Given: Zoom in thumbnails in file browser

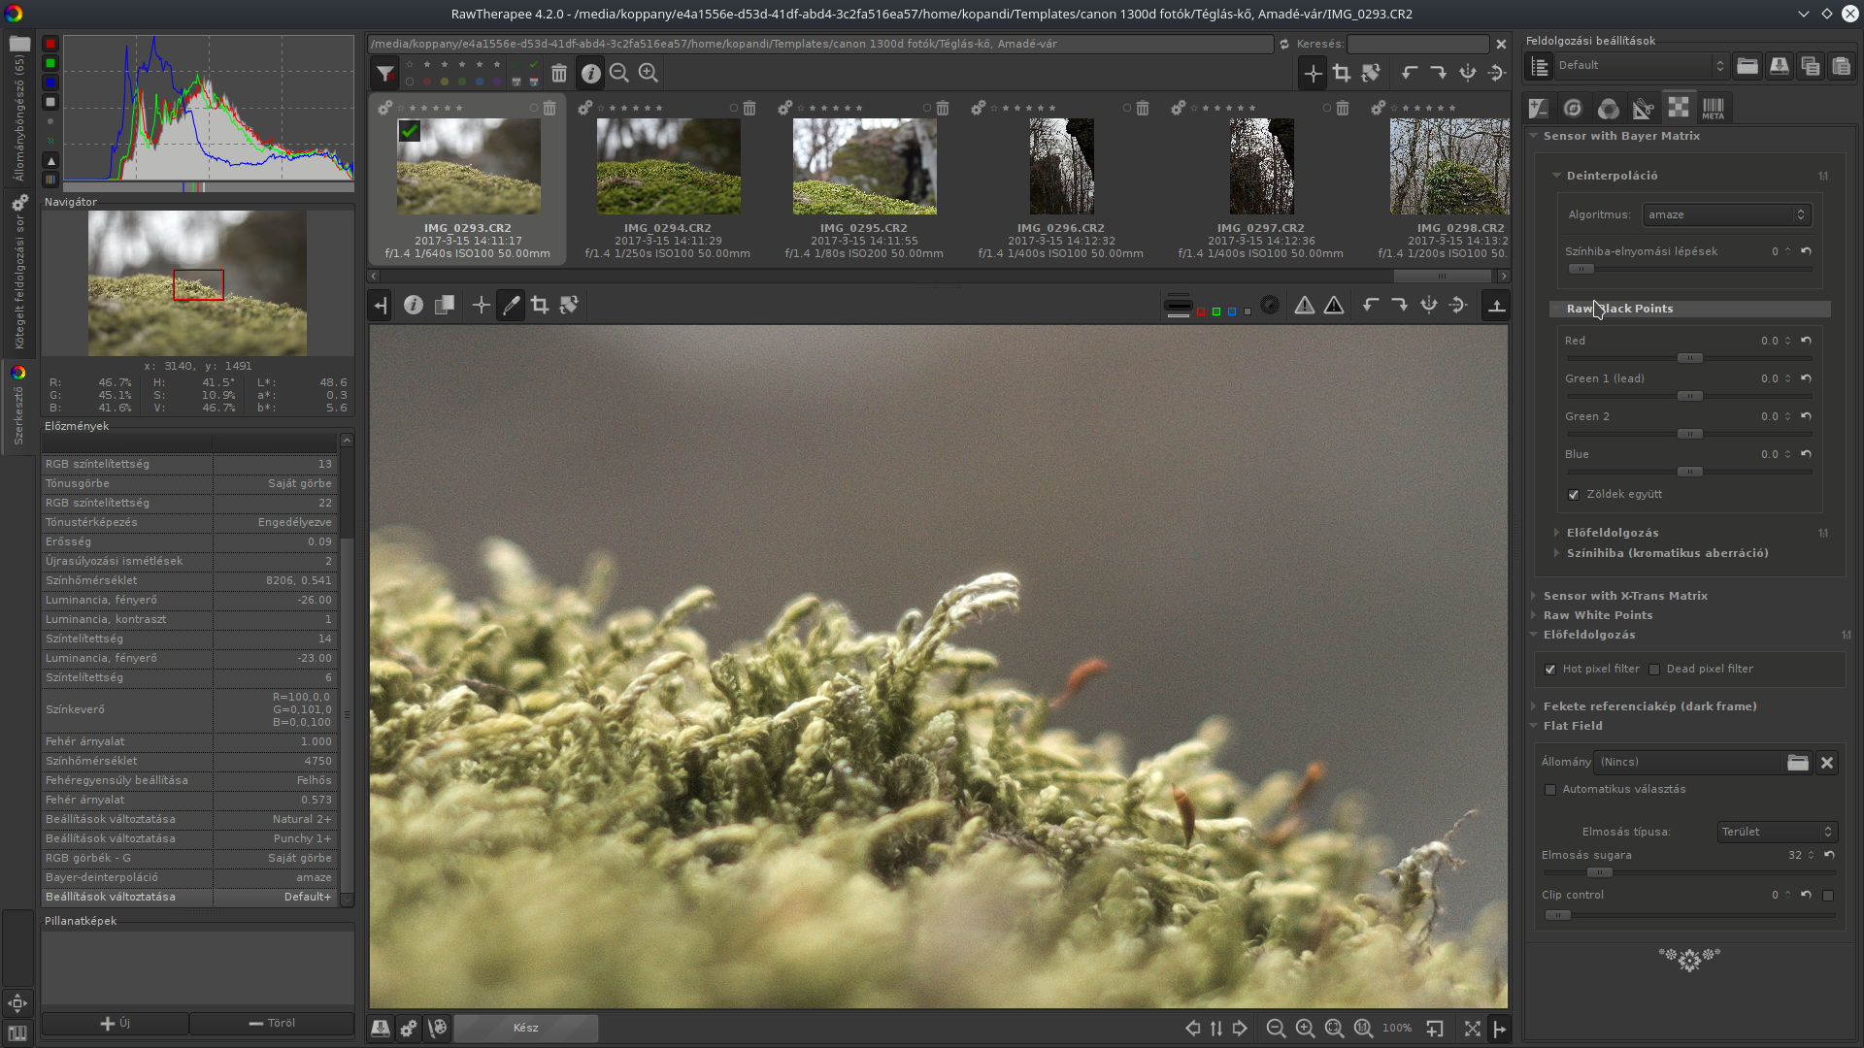Looking at the screenshot, I should [649, 73].
